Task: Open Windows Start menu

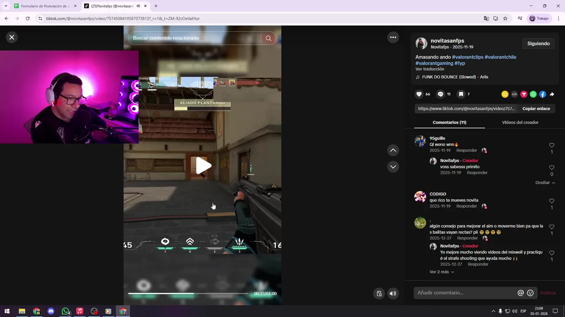Action: [7, 311]
